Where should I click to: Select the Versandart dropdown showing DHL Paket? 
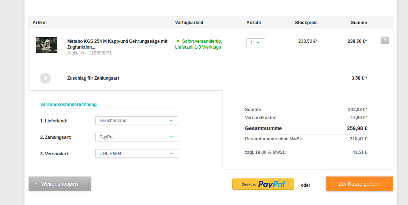(136, 153)
